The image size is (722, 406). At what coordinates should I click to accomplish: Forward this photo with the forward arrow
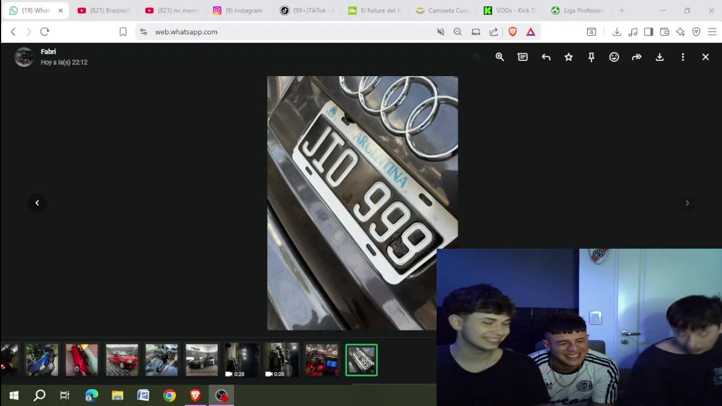click(637, 57)
